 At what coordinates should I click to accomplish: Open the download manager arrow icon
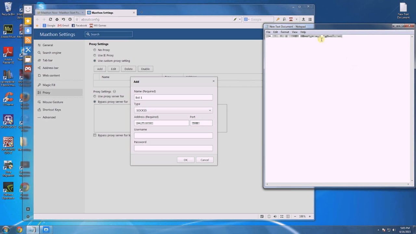pos(304,19)
